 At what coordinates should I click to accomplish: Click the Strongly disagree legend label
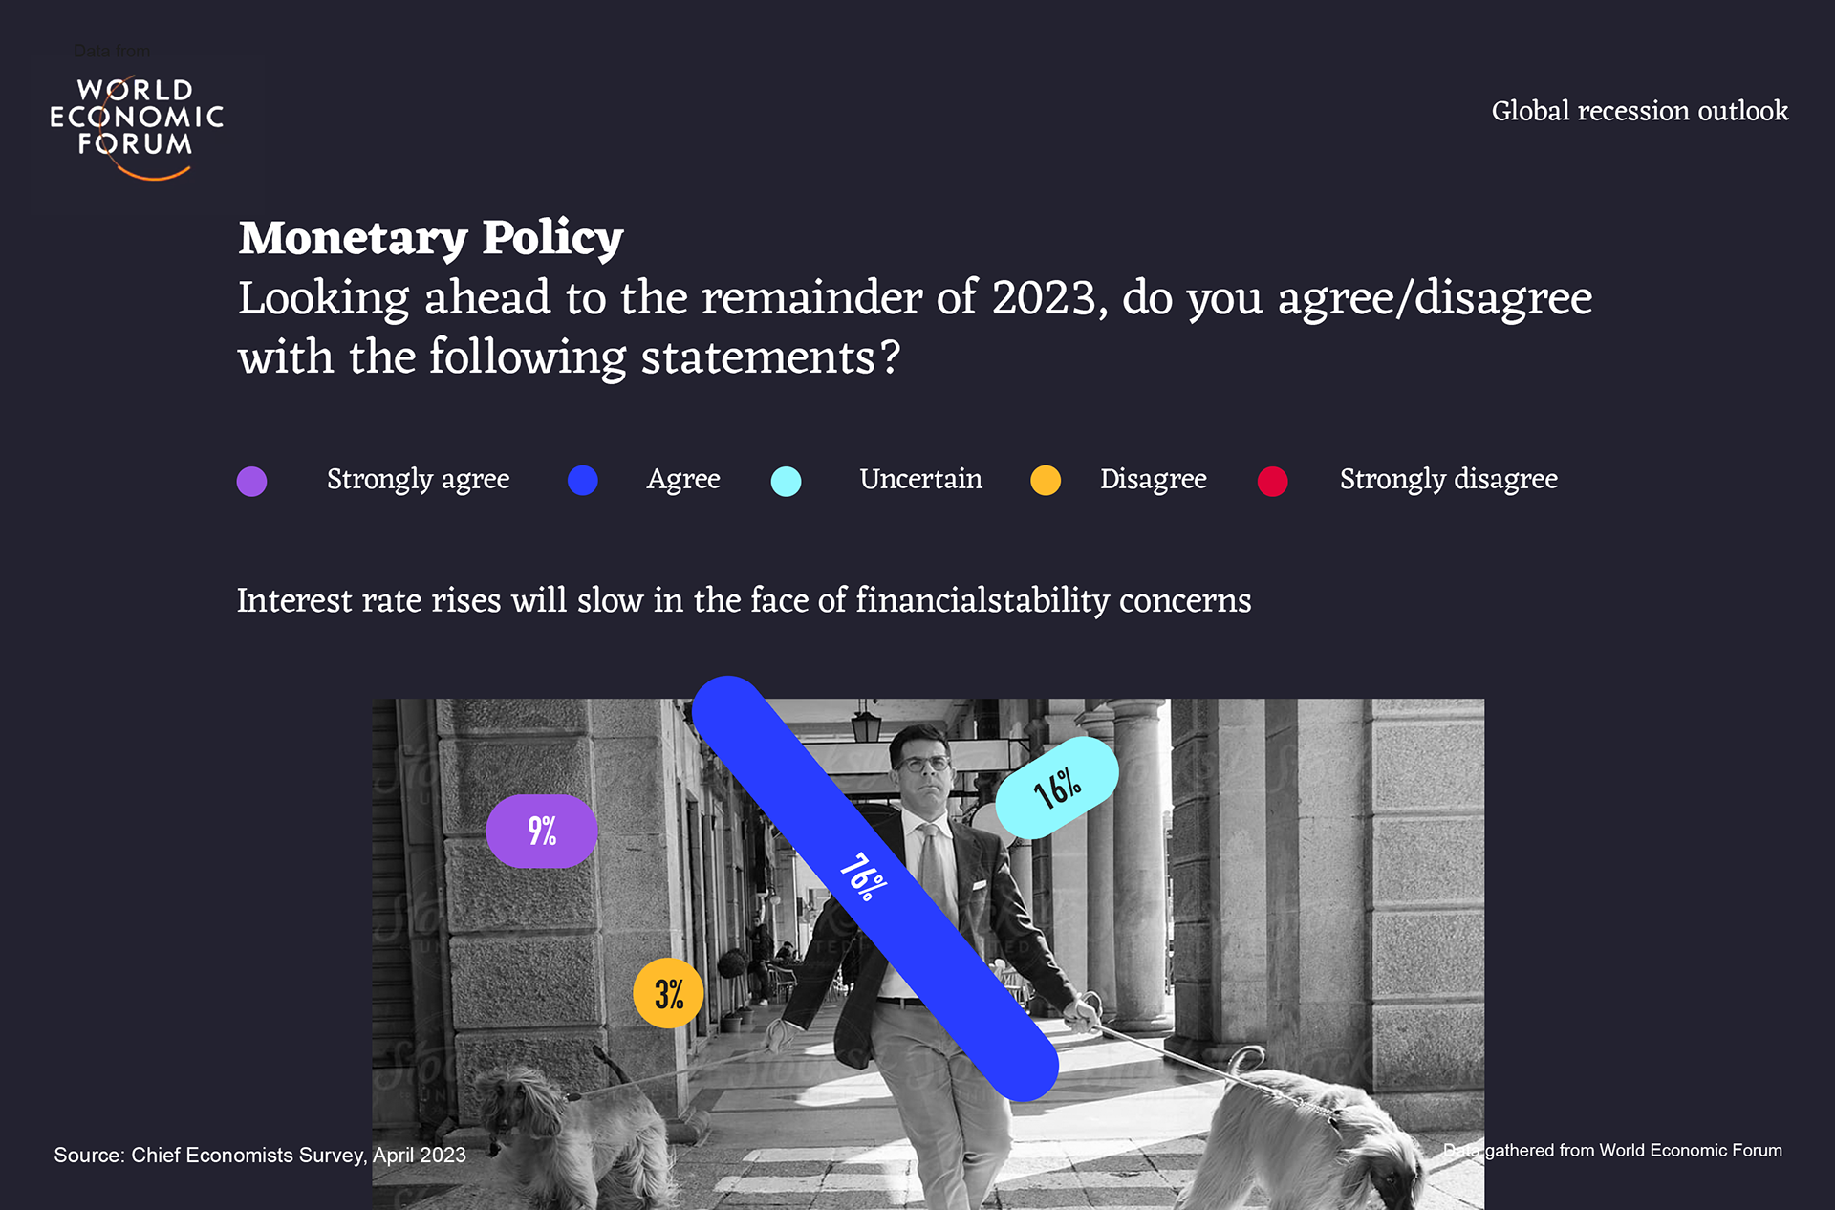(1449, 479)
